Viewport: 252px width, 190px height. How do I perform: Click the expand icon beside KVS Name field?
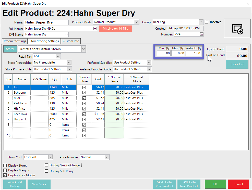coord(67,34)
